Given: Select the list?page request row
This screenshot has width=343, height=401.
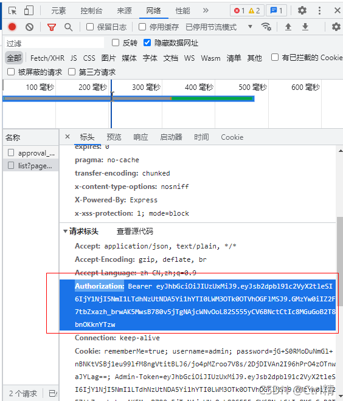Looking at the screenshot, I should coord(31,165).
